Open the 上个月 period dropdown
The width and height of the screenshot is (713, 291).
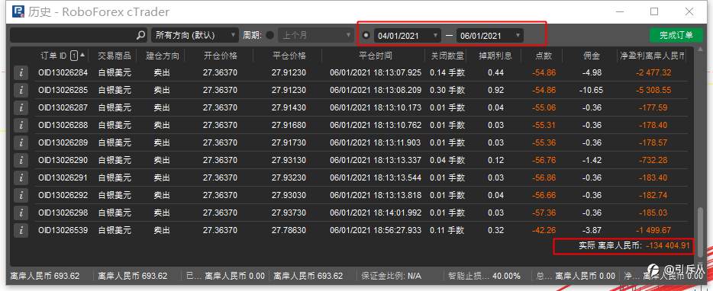tap(316, 35)
